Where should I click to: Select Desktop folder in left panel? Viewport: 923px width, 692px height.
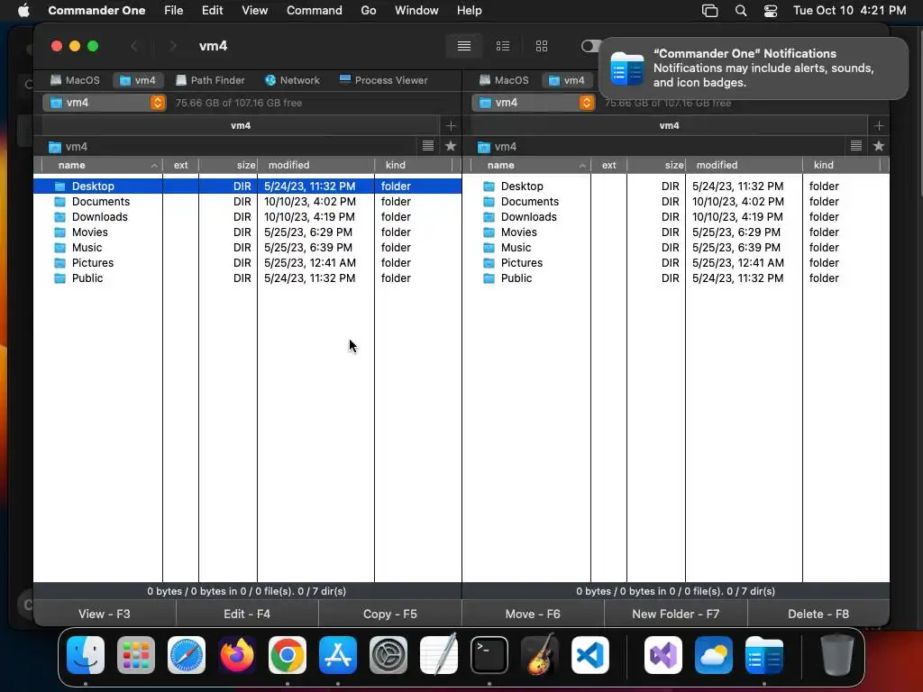pyautogui.click(x=247, y=186)
